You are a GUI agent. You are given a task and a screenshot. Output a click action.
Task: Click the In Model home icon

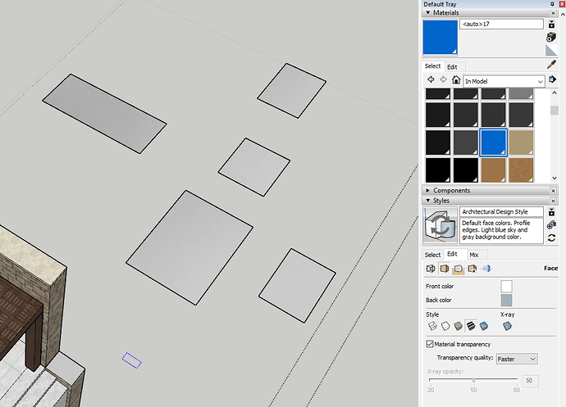pos(456,79)
